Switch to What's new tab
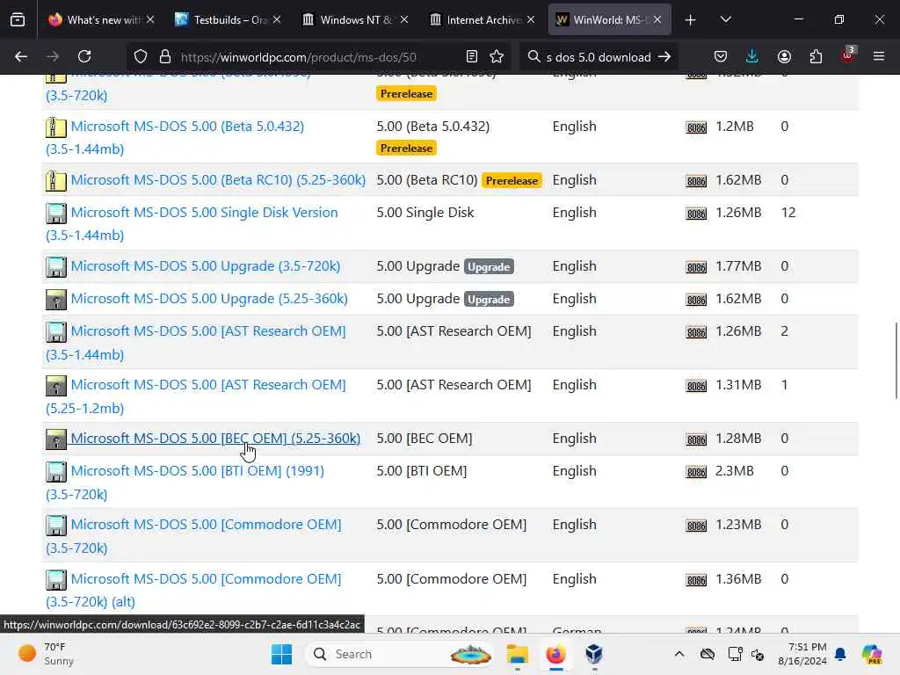Screen dimensions: 900x675 pos(102,19)
